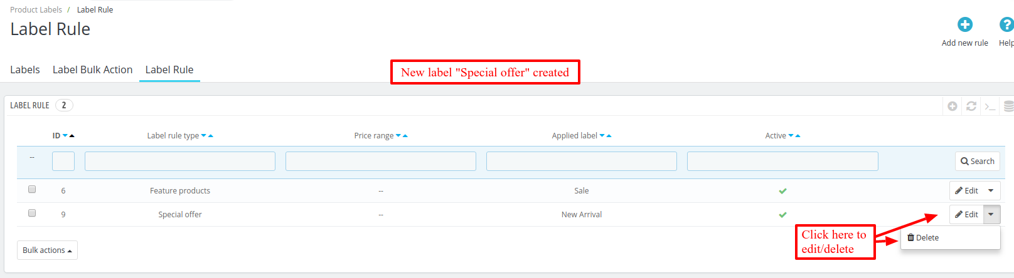This screenshot has height=278, width=1014.
Task: Select checkbox for rule ID 6
Action: click(32, 189)
